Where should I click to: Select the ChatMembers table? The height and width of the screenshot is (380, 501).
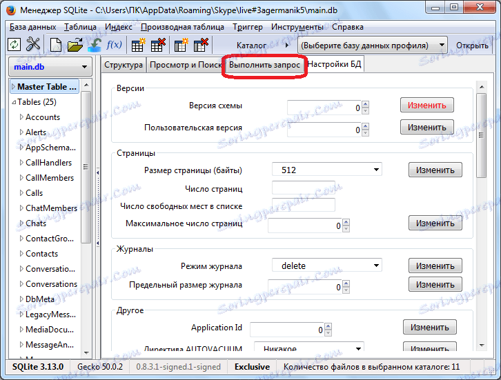click(51, 208)
